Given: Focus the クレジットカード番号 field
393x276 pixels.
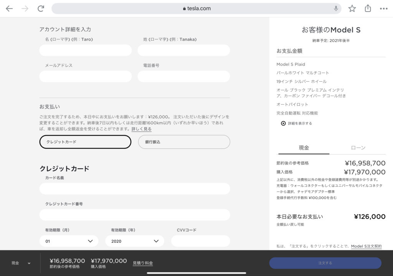Looking at the screenshot, I should pos(135,215).
